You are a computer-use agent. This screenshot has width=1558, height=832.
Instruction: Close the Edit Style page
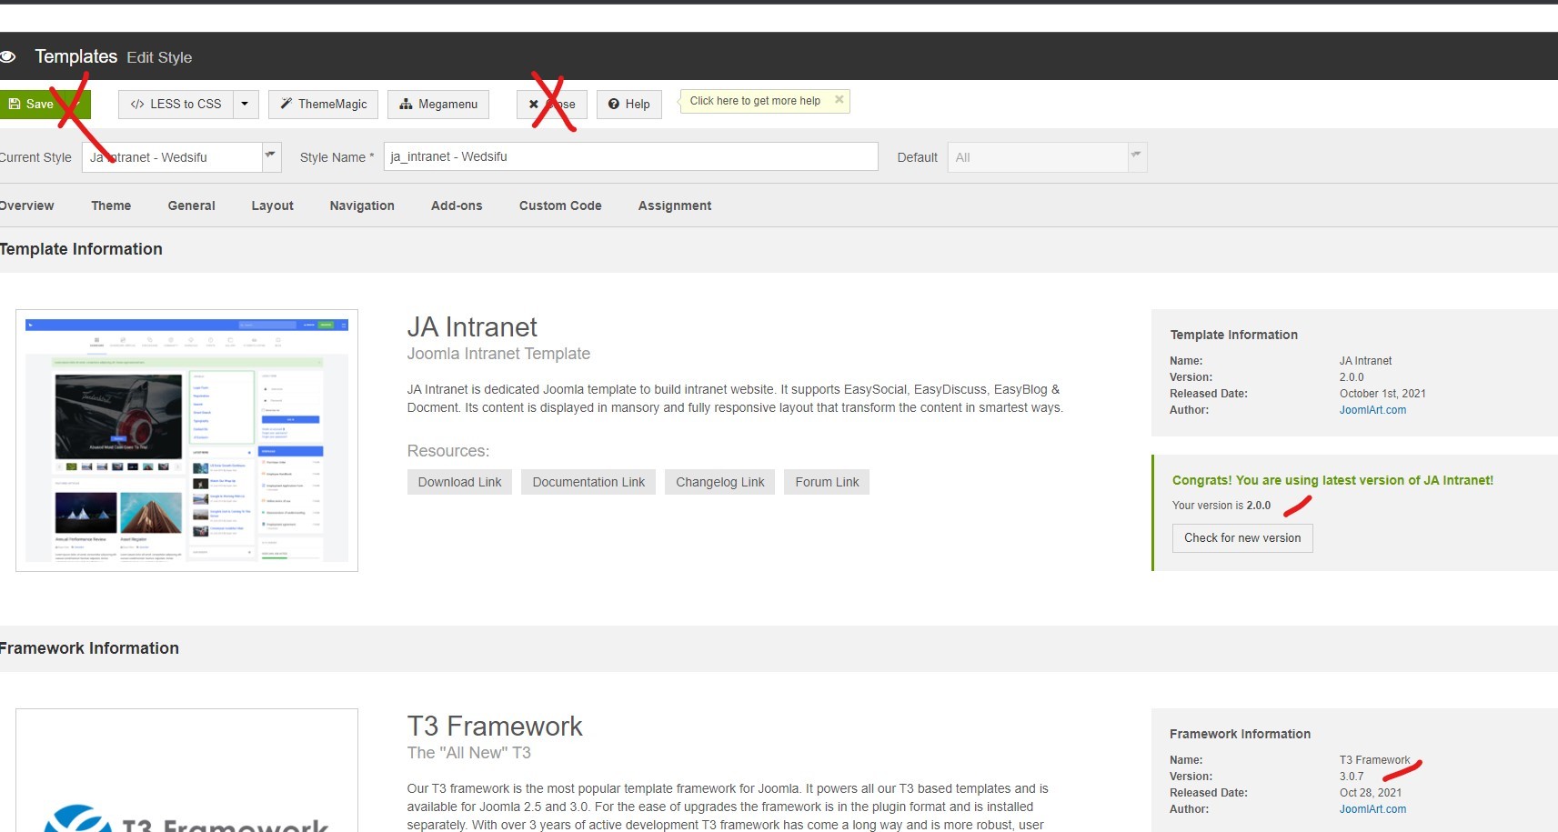click(552, 105)
